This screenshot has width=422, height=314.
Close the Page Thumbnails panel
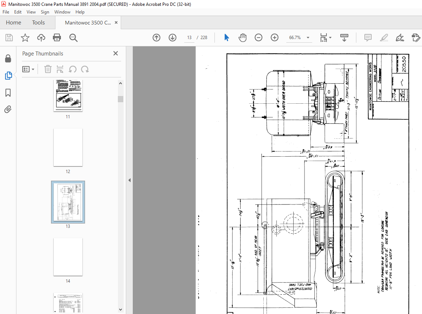click(116, 53)
